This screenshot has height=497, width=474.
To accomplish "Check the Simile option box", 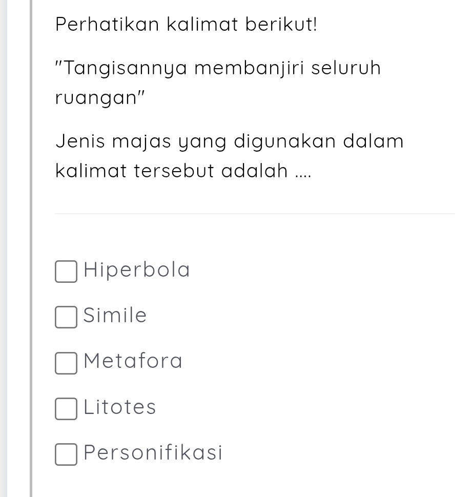I will click(x=66, y=317).
